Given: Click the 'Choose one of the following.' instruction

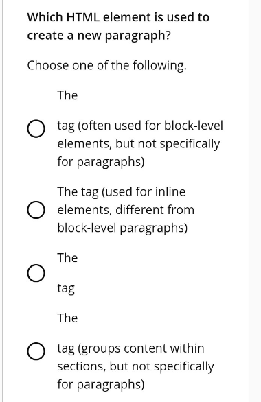Looking at the screenshot, I should pyautogui.click(x=106, y=66).
